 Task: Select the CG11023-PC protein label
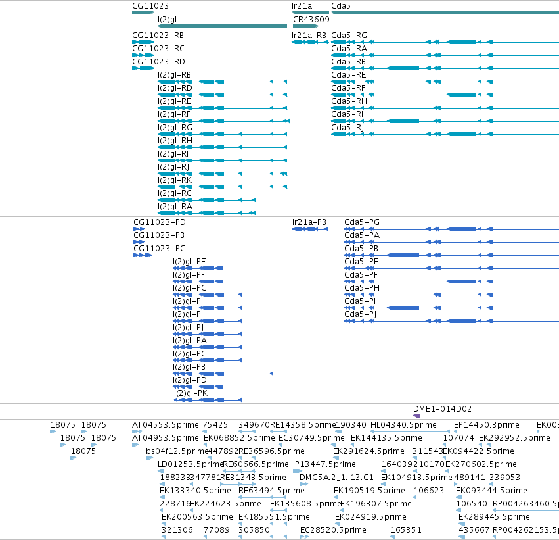pos(159,249)
